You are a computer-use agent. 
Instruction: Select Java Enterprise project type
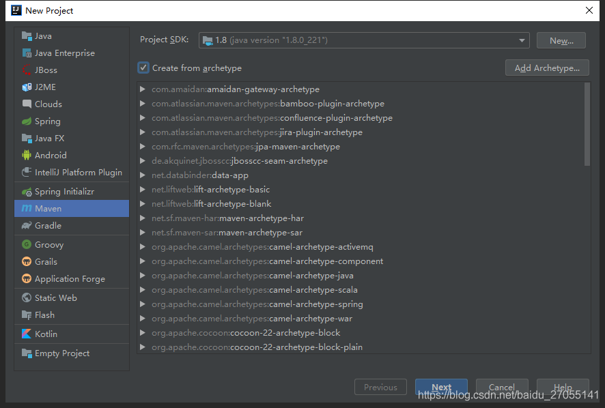[64, 53]
